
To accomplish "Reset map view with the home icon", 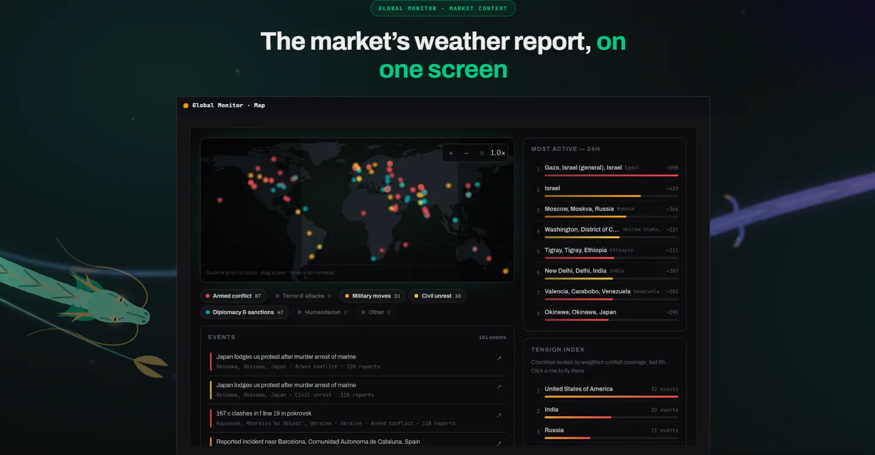I will (481, 153).
